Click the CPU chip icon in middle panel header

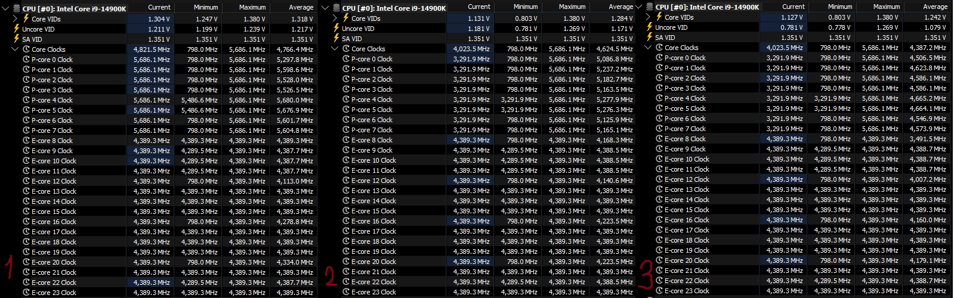coord(336,8)
